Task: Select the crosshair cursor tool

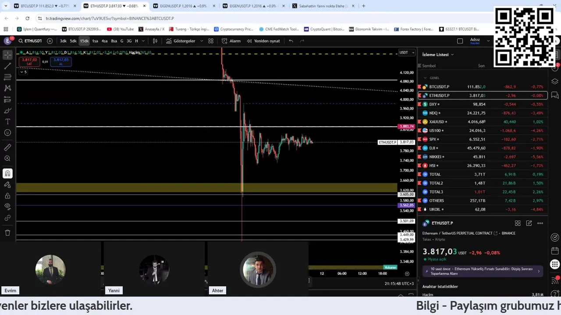Action: point(7,55)
